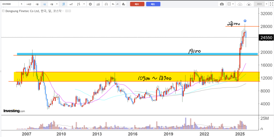The width and height of the screenshot is (274, 137).
Task: Select the highlighted 1달 monthly interval
Action: tap(44, 4)
